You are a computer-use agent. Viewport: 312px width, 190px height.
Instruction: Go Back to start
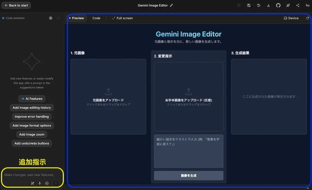click(16, 5)
